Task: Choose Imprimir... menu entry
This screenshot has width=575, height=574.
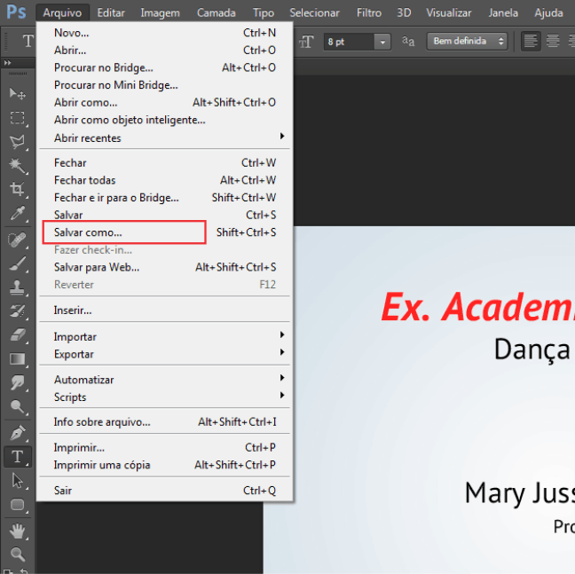Action: pos(164,447)
